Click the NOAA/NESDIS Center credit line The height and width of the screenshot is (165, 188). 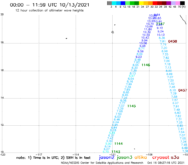coord(102,163)
